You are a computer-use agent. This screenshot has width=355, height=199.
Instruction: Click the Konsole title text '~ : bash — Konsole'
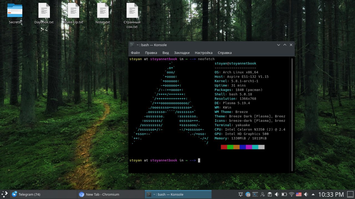[151, 45]
